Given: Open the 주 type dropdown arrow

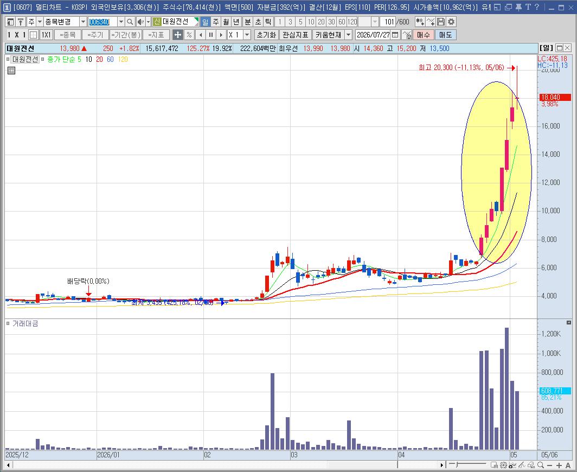Looking at the screenshot, I should (40, 22).
